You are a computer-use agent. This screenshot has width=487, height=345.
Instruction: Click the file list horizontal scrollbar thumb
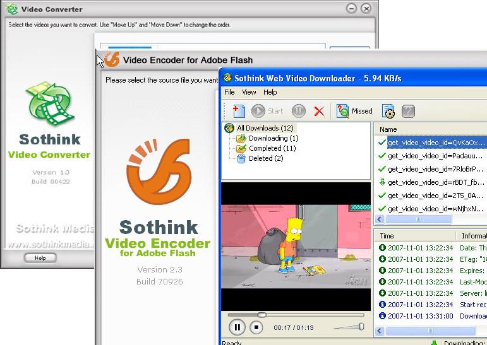(x=418, y=219)
